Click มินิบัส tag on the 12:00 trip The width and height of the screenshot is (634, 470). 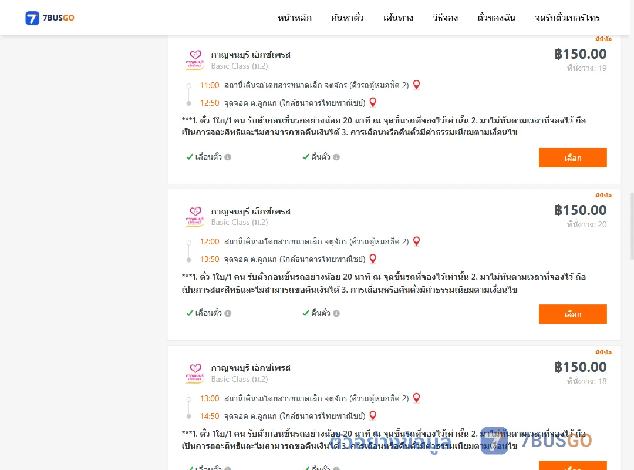[603, 196]
